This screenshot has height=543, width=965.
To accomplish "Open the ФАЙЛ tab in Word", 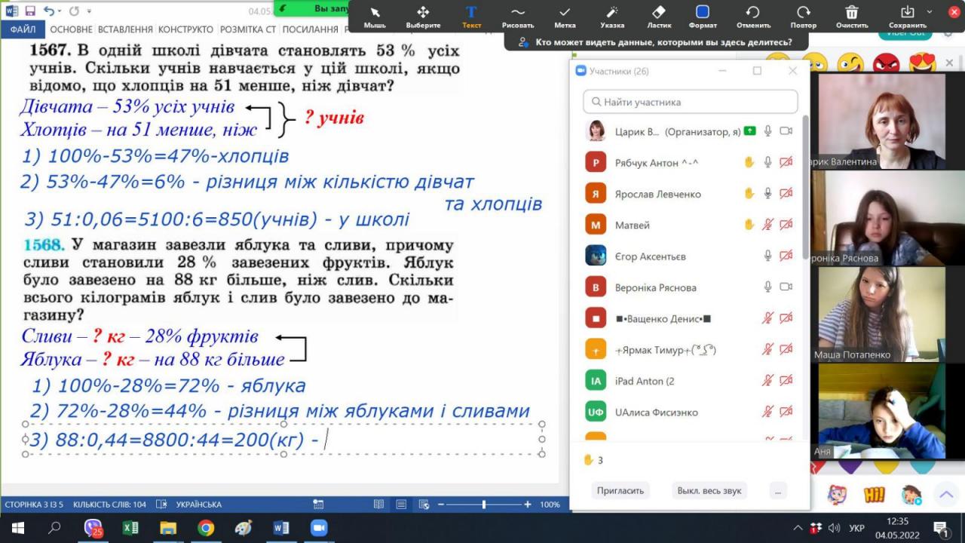I will pos(23,29).
